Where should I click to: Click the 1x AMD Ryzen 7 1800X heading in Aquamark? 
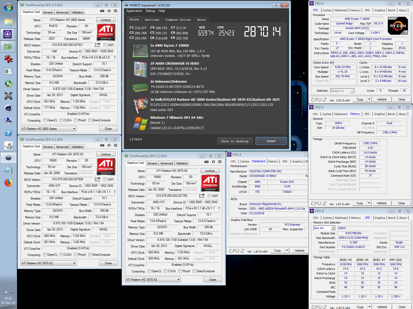point(170,45)
